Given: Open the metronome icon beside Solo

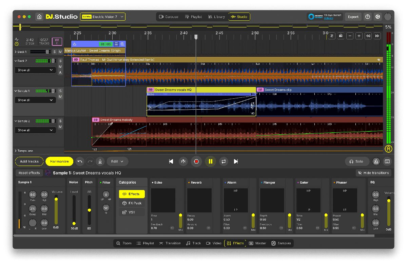Looking at the screenshot, I should pos(376,162).
